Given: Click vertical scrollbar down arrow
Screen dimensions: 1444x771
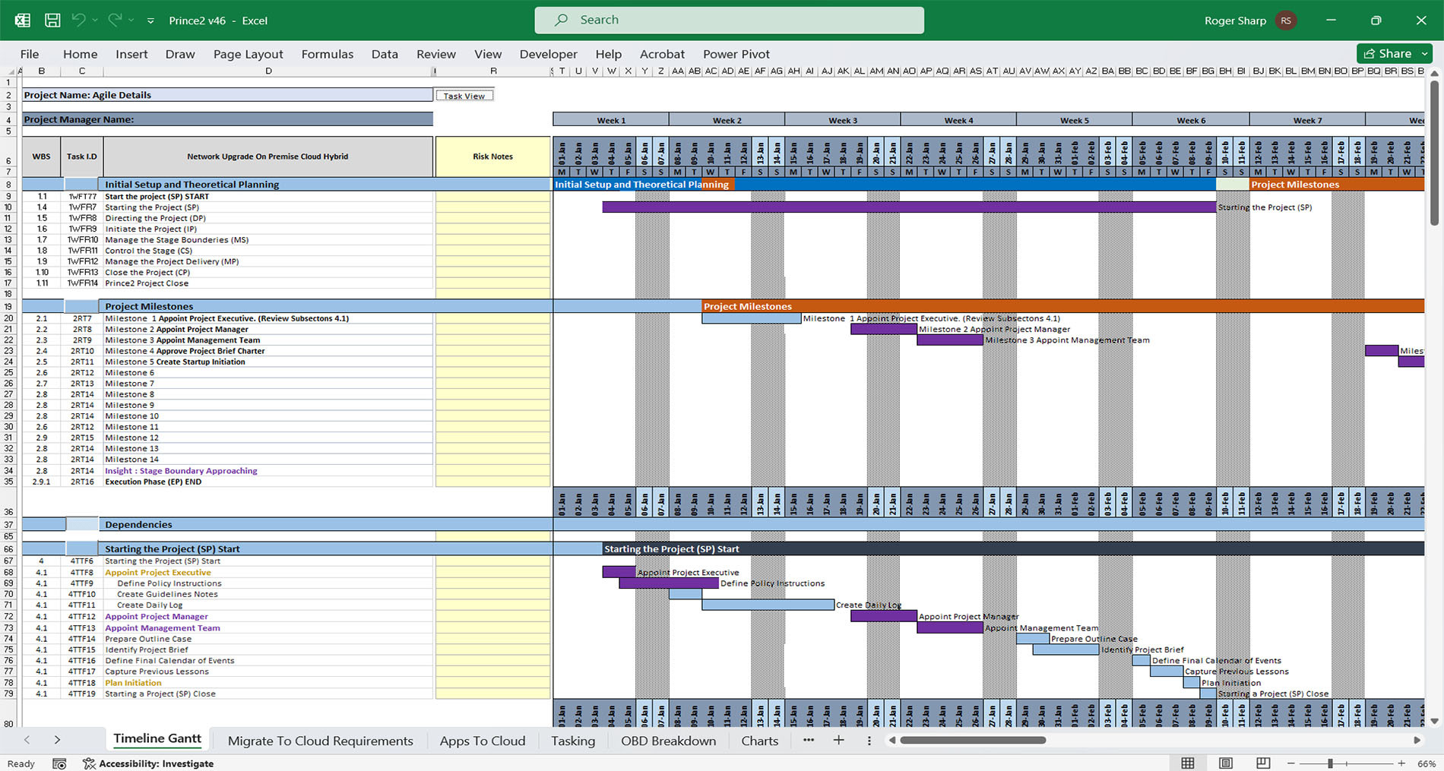Looking at the screenshot, I should (1434, 721).
